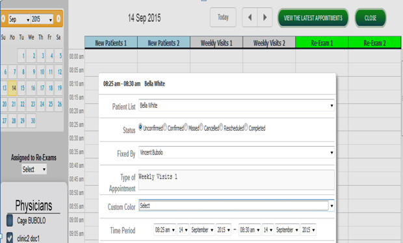Screen dimensions: 403x243
Task: Open end month dropdown September
Action: [x=287, y=229]
